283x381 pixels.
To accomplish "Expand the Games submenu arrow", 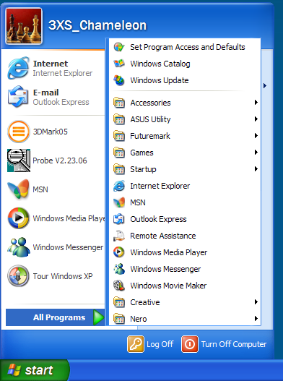I will 256,152.
